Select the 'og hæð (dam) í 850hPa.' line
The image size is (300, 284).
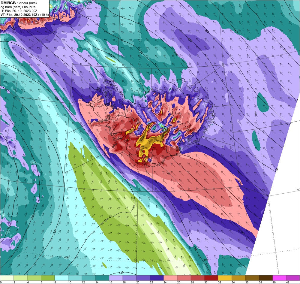tap(18, 7)
